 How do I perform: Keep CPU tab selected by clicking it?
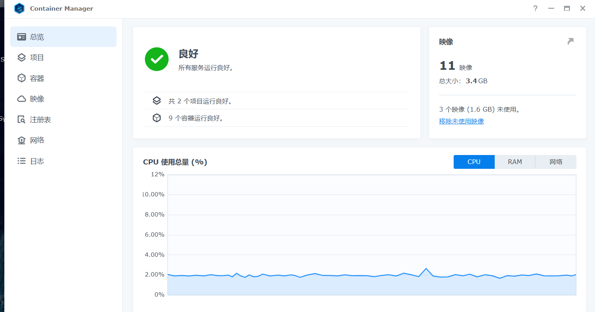point(474,162)
